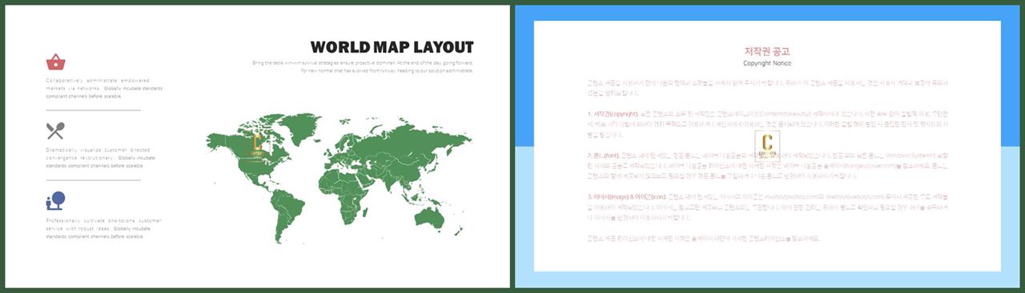Select the crossed fork and spoon icon
Viewport: 1025px width, 293px height.
pyautogui.click(x=55, y=130)
